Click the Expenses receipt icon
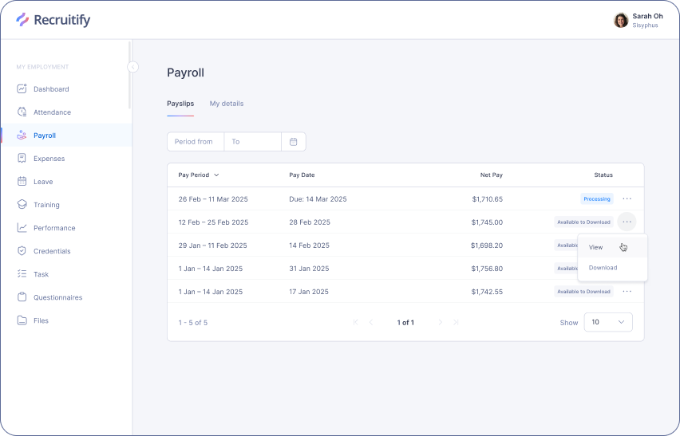680x436 pixels. (22, 158)
